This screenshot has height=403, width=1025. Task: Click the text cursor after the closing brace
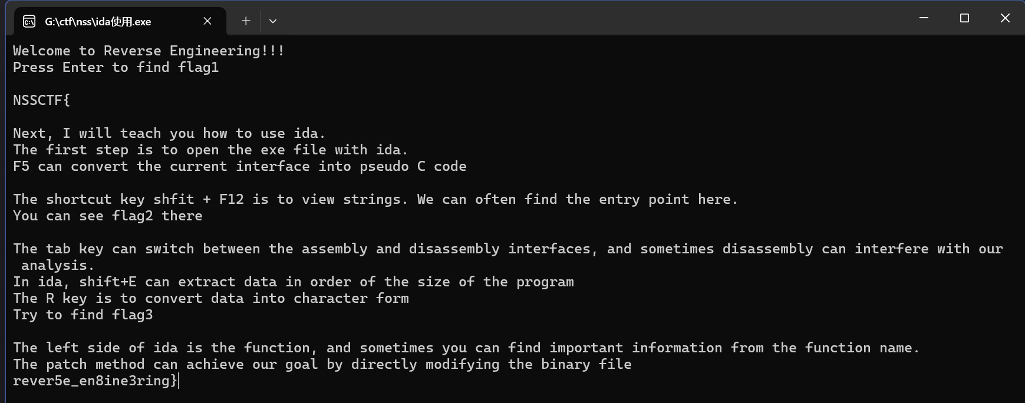178,381
